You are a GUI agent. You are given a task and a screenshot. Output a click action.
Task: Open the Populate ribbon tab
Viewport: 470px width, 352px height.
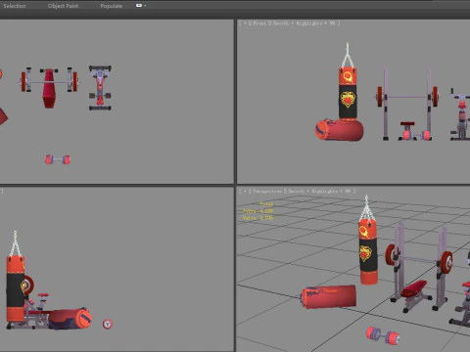(112, 6)
